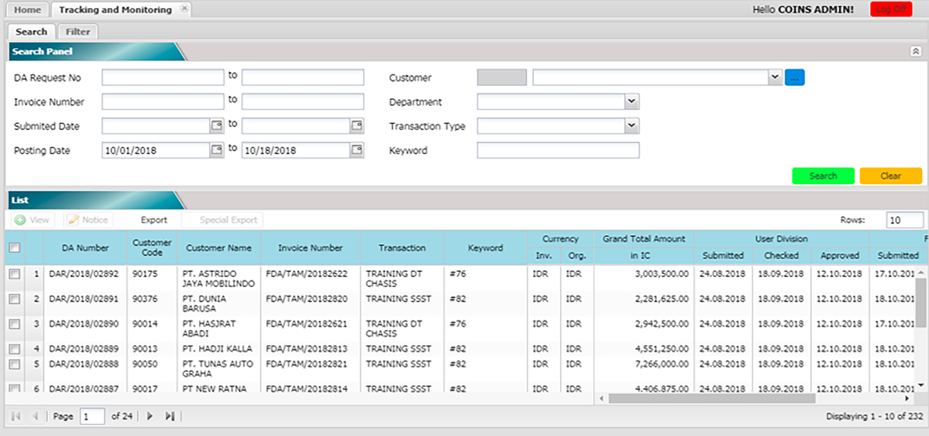Check the select-all checkbox in the table header
The height and width of the screenshot is (436, 929).
click(x=15, y=247)
